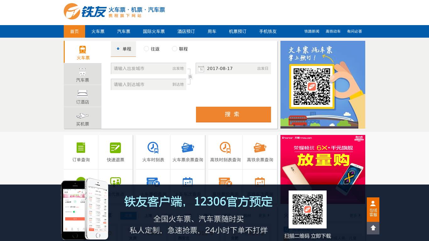This screenshot has height=241, width=429.
Task: Open 订单查询 green document icon
Action: tap(81, 147)
